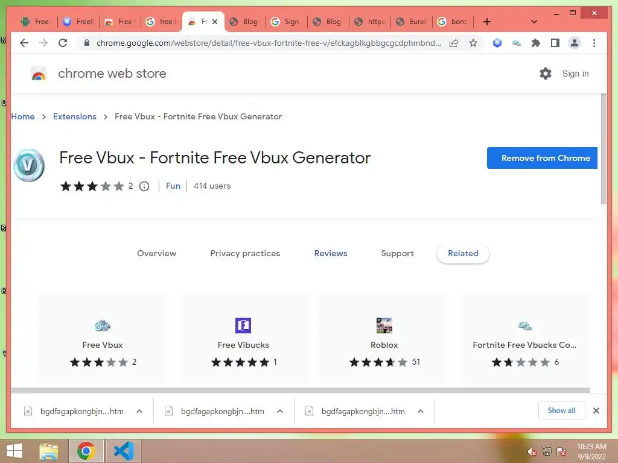Image resolution: width=618 pixels, height=463 pixels.
Task: Close the downloads bar
Action: click(x=596, y=411)
